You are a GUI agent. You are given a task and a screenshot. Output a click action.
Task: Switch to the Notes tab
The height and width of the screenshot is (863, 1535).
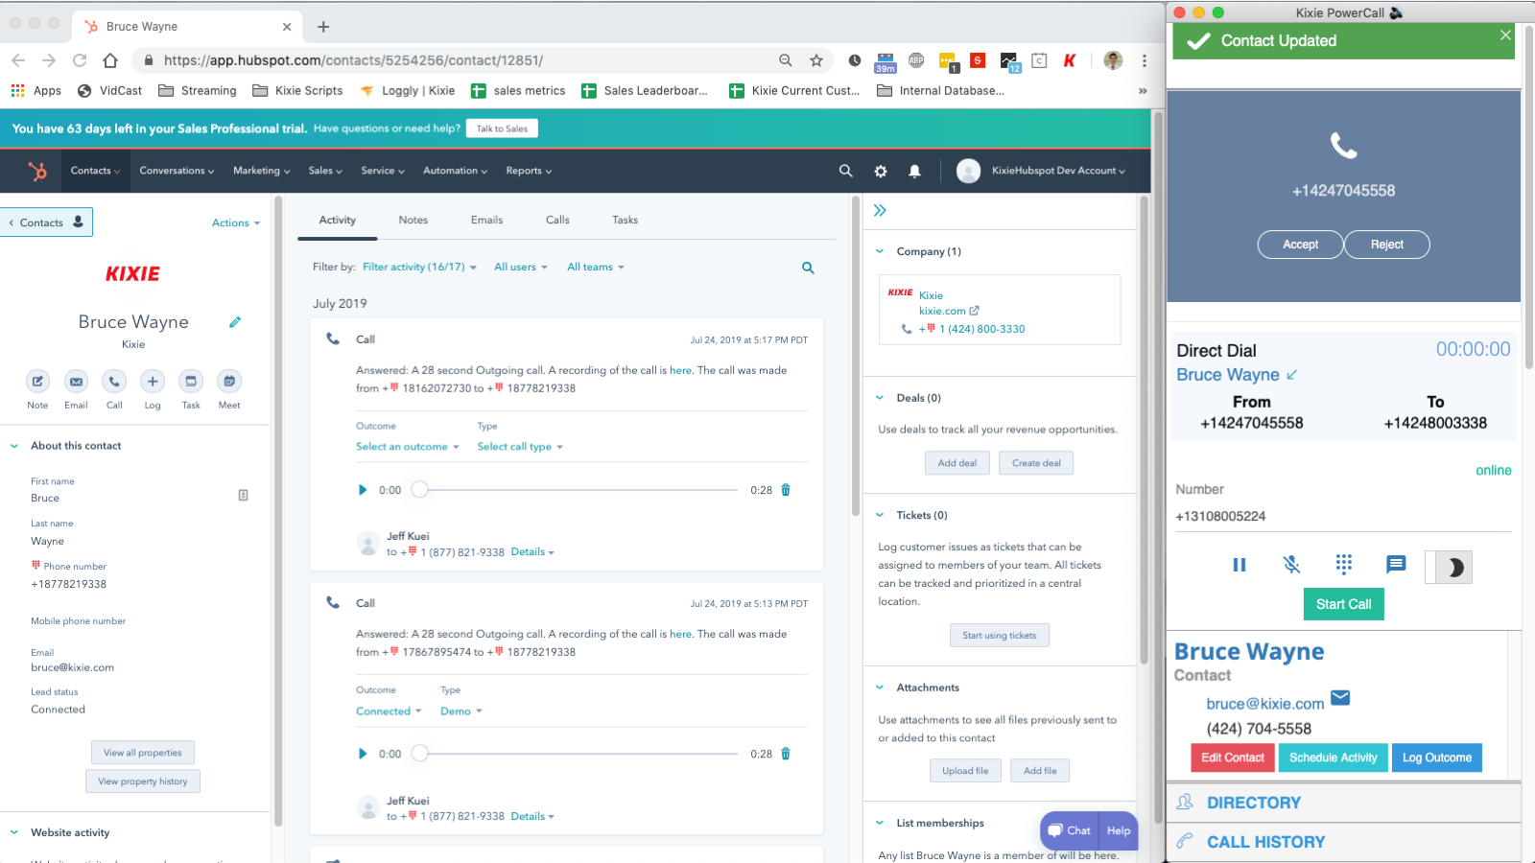point(413,220)
